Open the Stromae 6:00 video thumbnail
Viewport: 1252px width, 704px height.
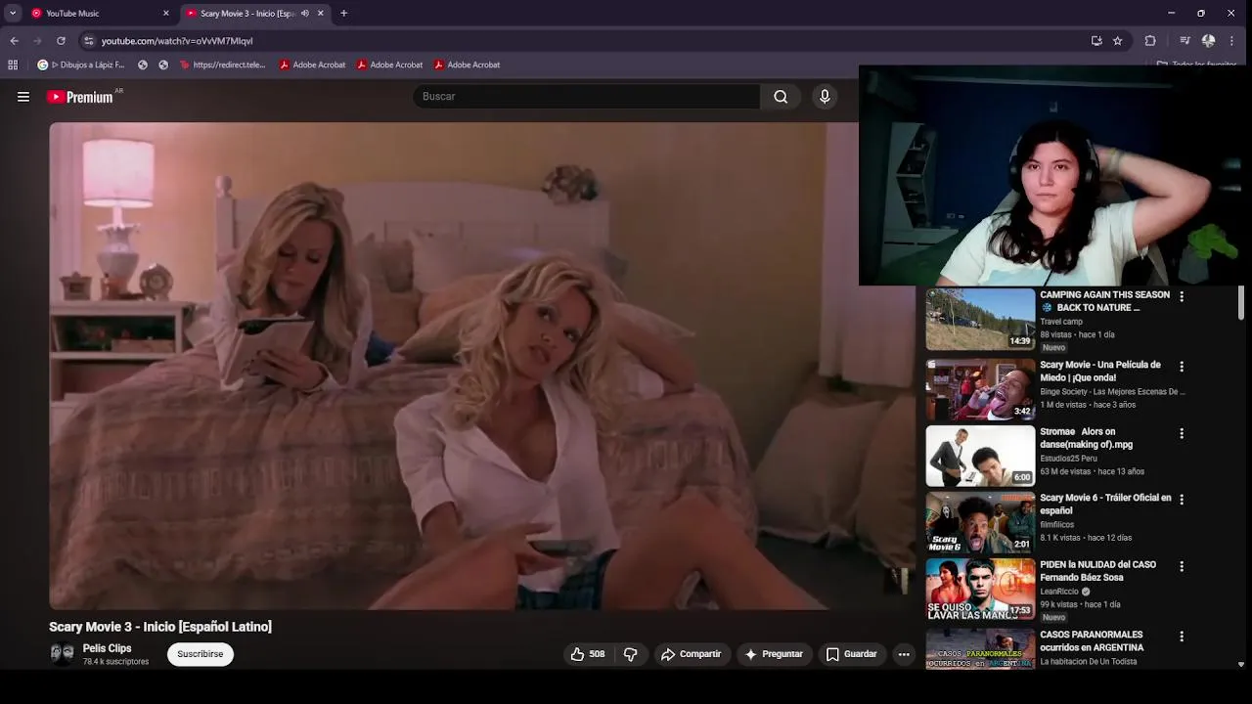pos(980,456)
